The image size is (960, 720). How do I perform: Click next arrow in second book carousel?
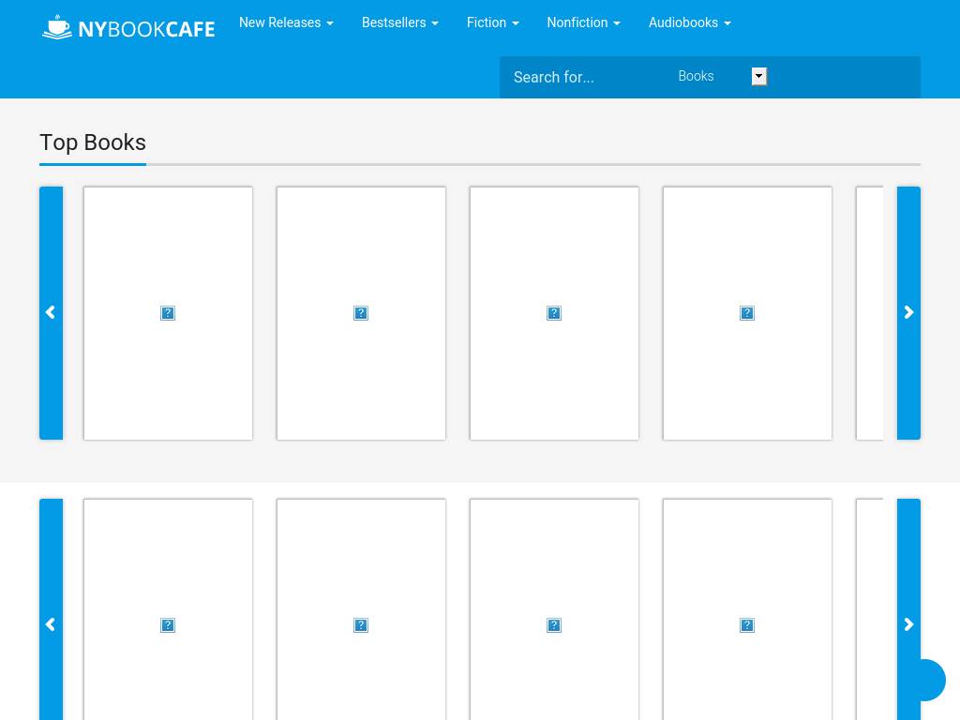coord(908,624)
